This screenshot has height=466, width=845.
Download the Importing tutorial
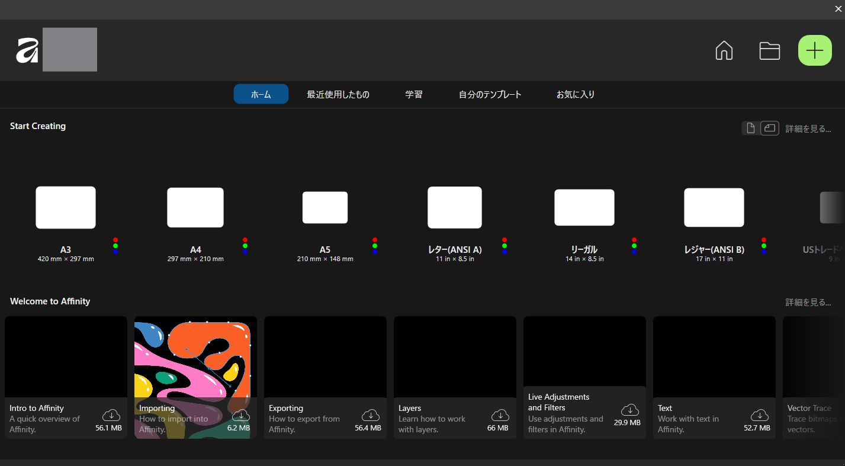click(x=240, y=415)
